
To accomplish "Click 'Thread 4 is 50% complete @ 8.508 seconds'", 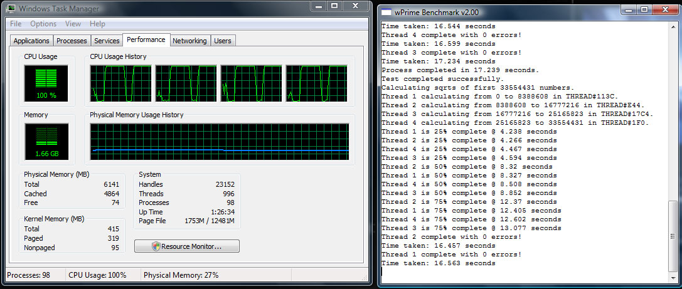I will click(469, 184).
